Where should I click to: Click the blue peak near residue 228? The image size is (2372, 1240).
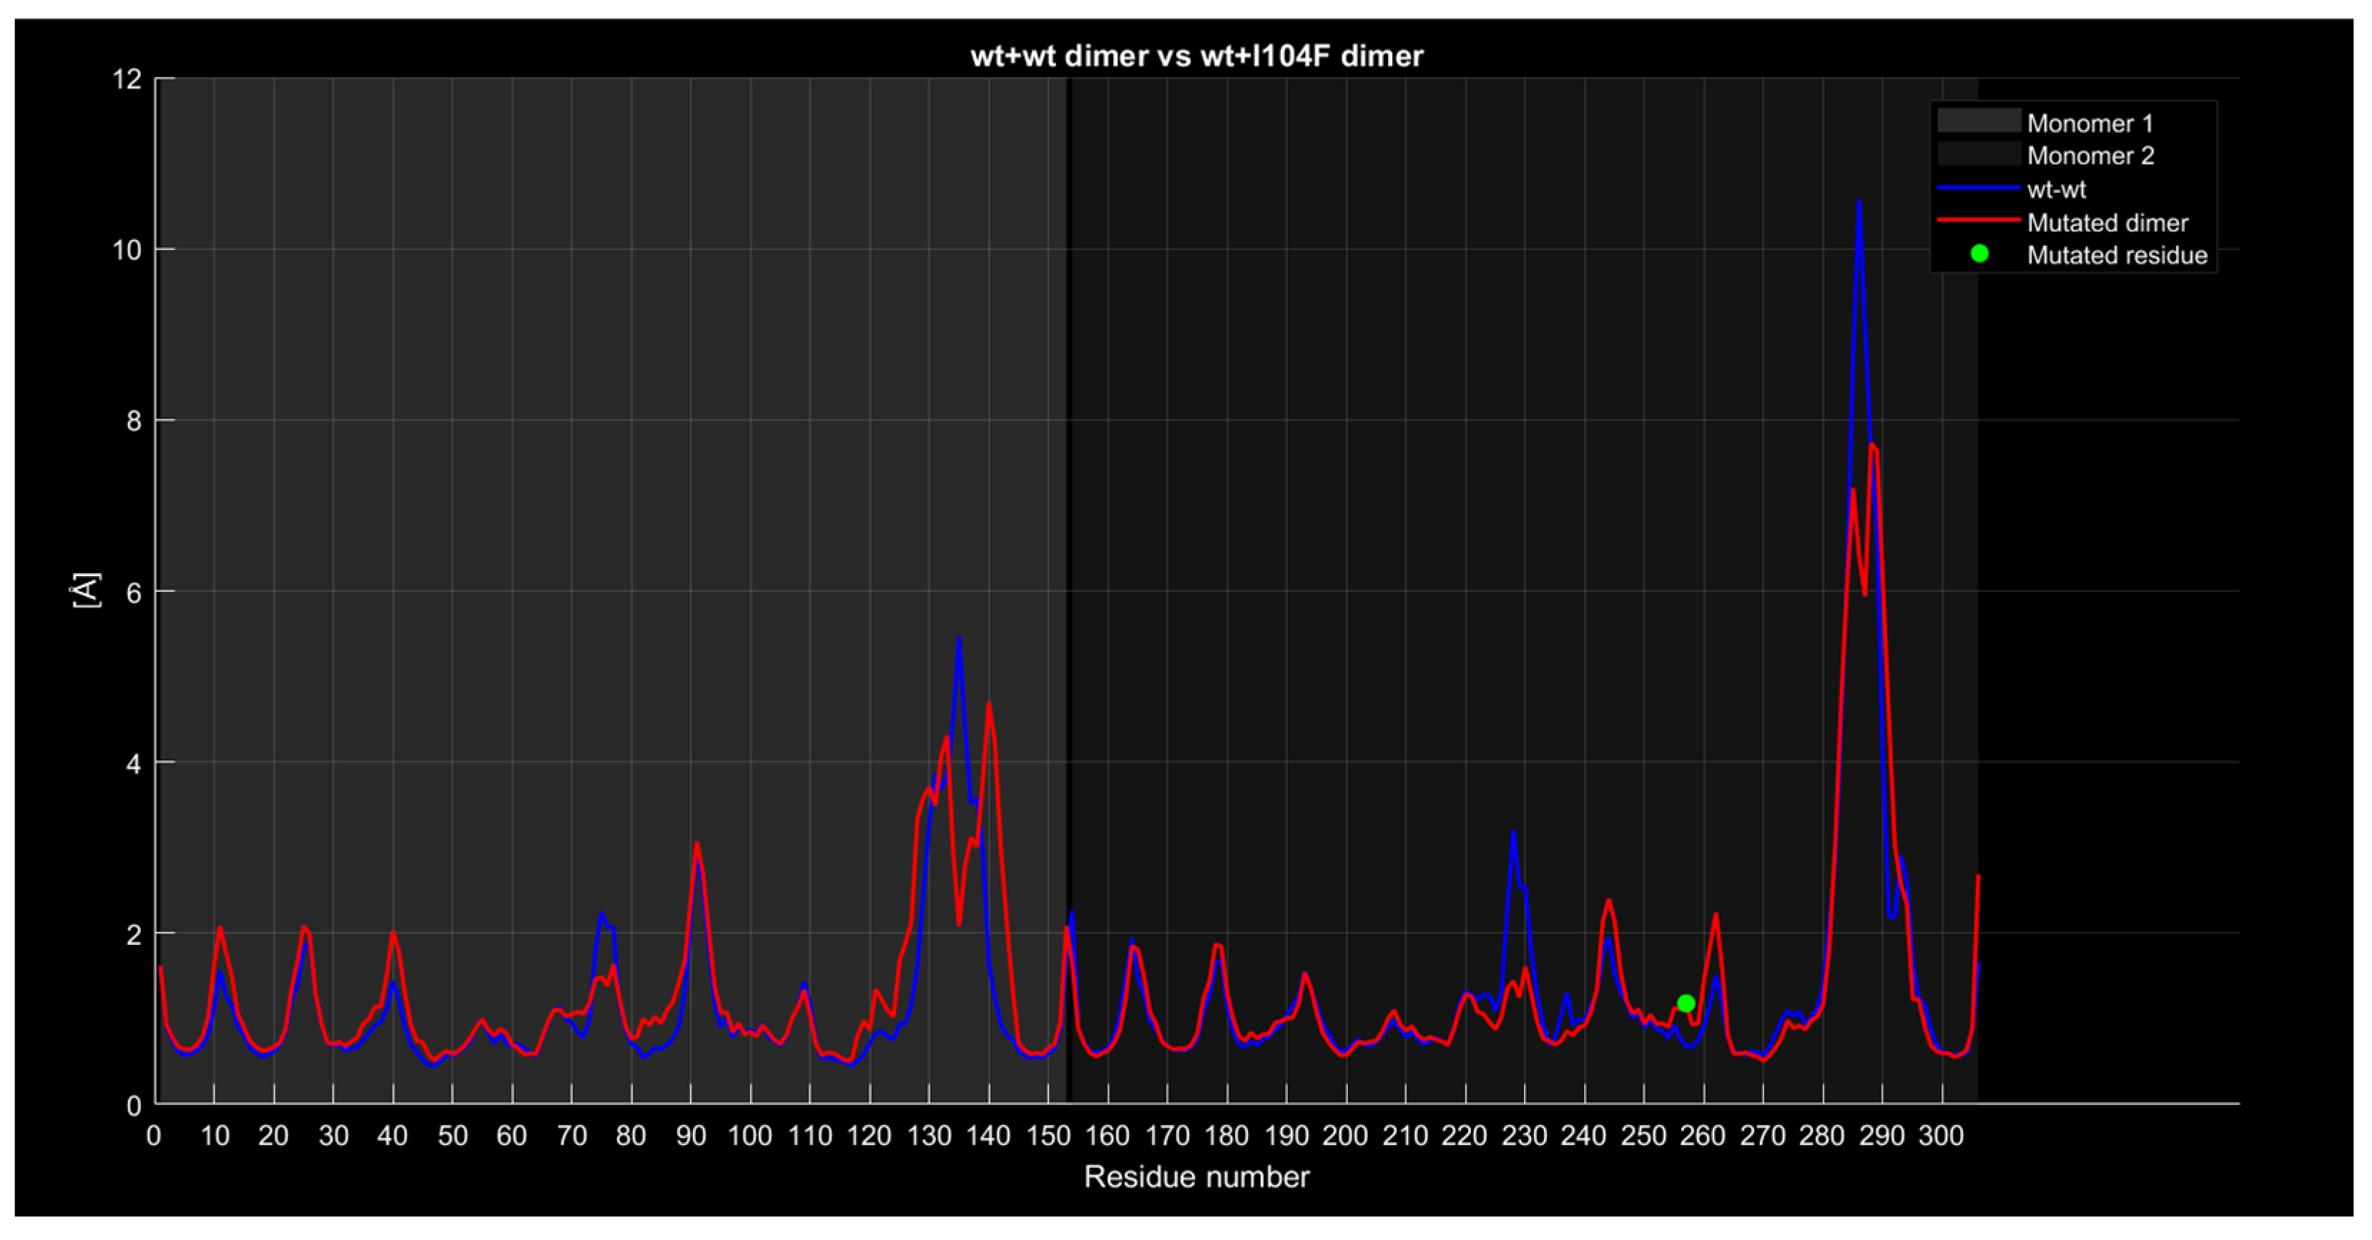pos(1513,834)
